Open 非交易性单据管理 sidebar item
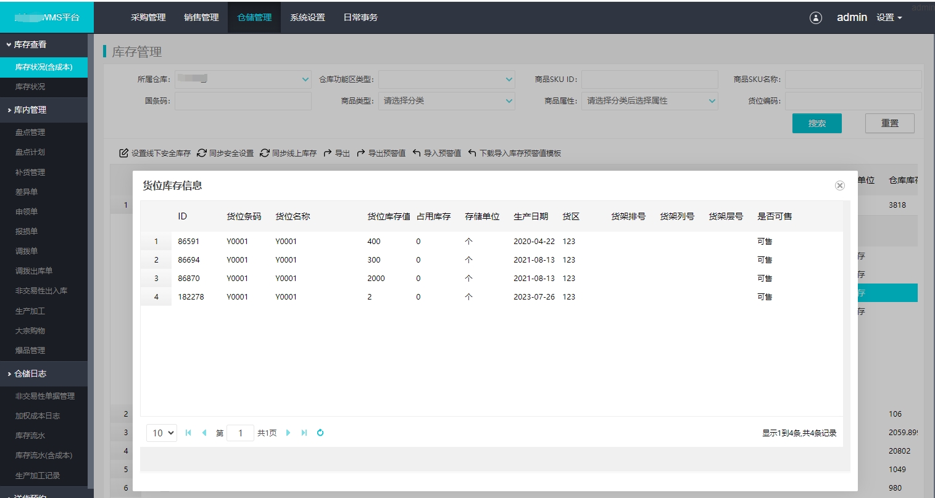935x498 pixels. point(44,396)
